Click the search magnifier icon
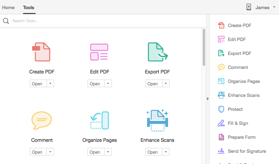Screen dimensions: 279x164 6,21
